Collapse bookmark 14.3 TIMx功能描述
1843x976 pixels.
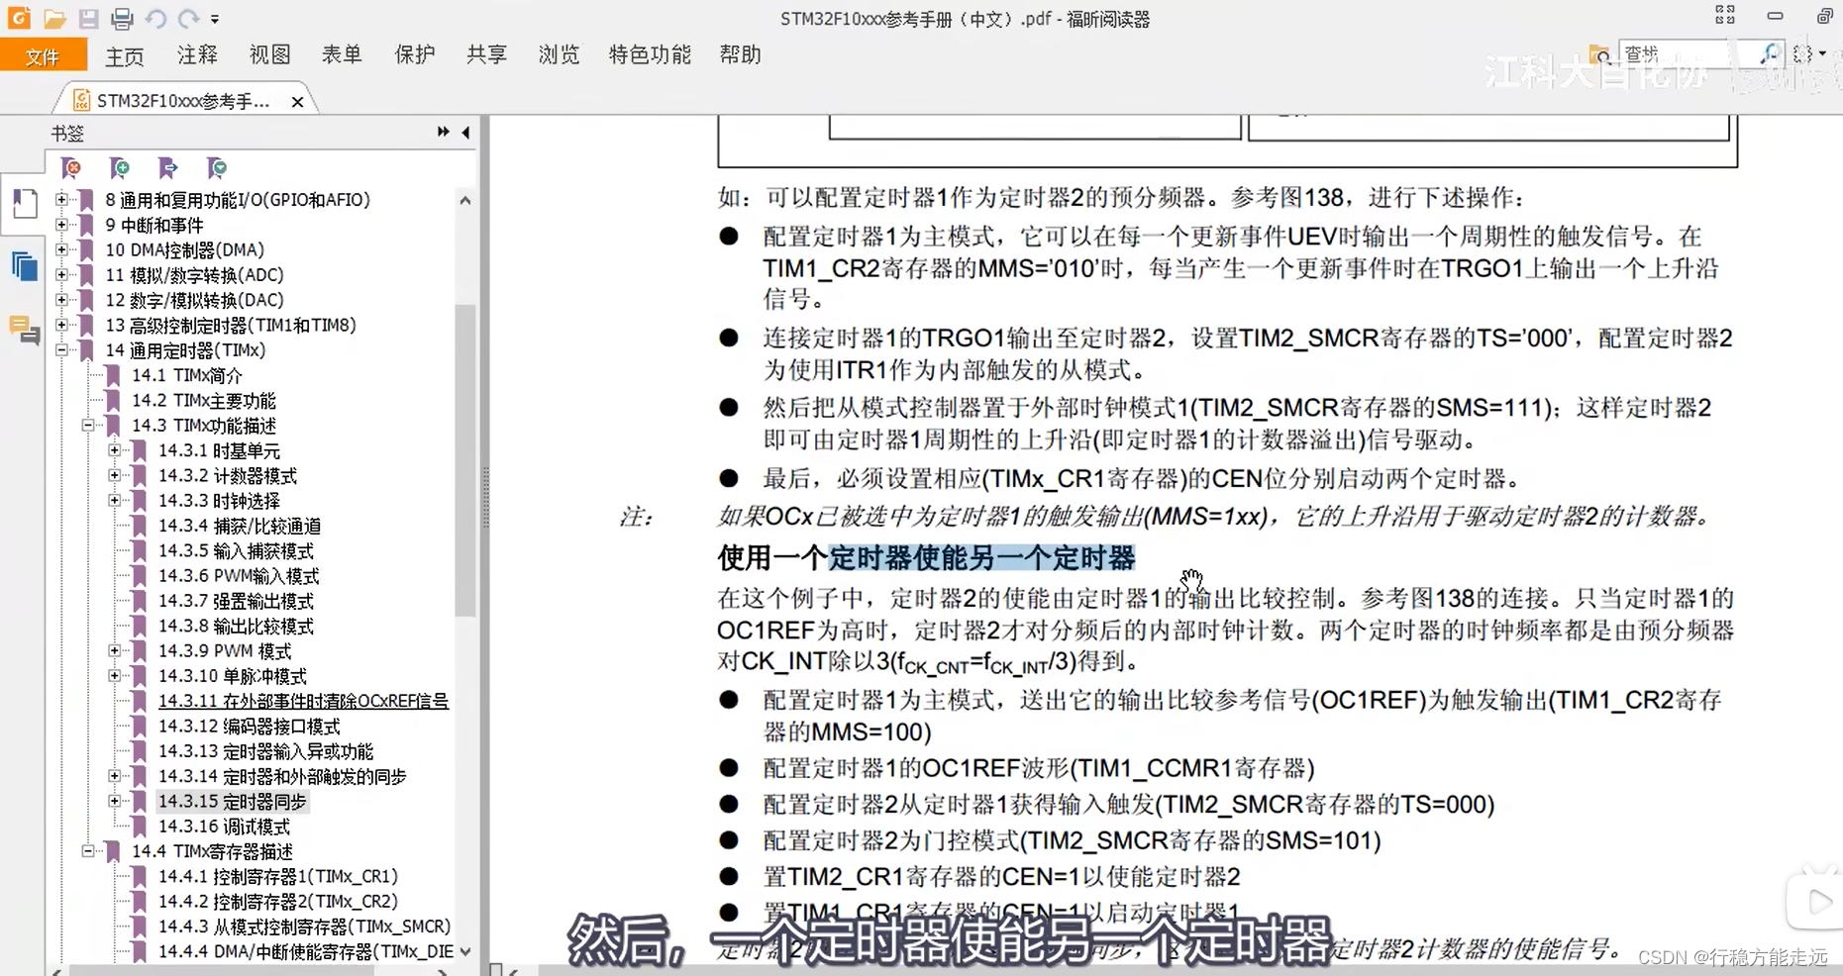[88, 425]
